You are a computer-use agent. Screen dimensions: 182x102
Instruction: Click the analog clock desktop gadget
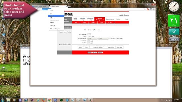tap(174, 7)
